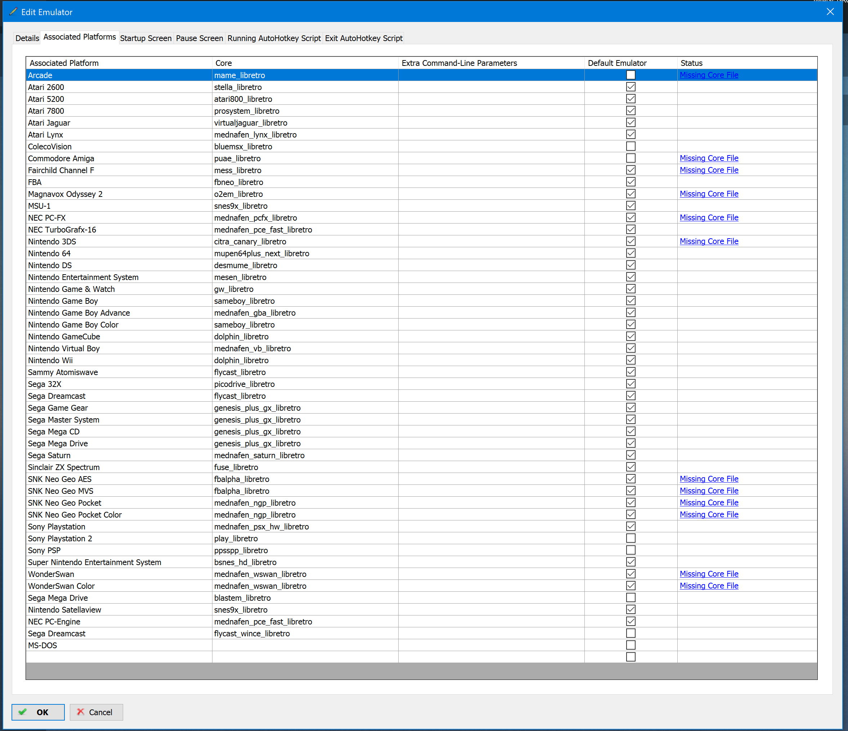Click the Default Emulator column header
848x731 pixels.
tap(631, 63)
